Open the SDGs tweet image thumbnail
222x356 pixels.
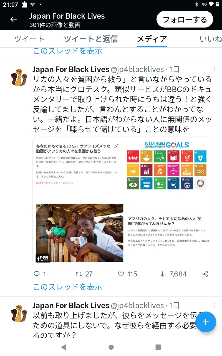coord(123,201)
